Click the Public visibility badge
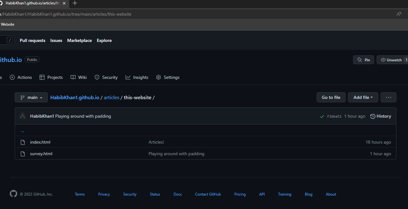Viewport: 408px width, 209px height. [32, 60]
